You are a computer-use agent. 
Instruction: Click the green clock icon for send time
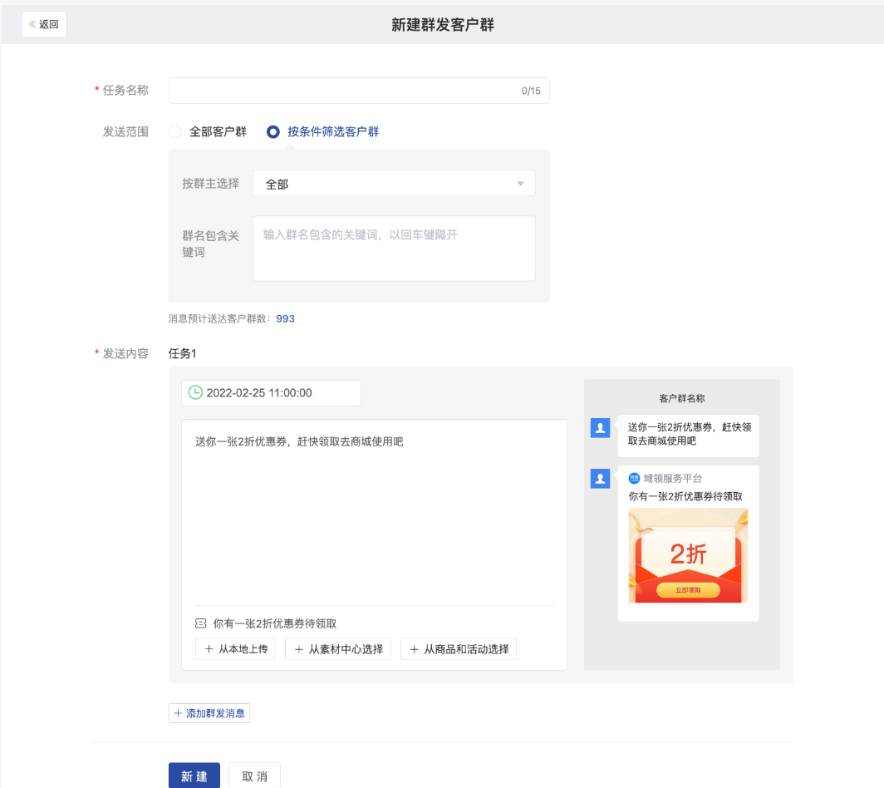click(x=195, y=392)
